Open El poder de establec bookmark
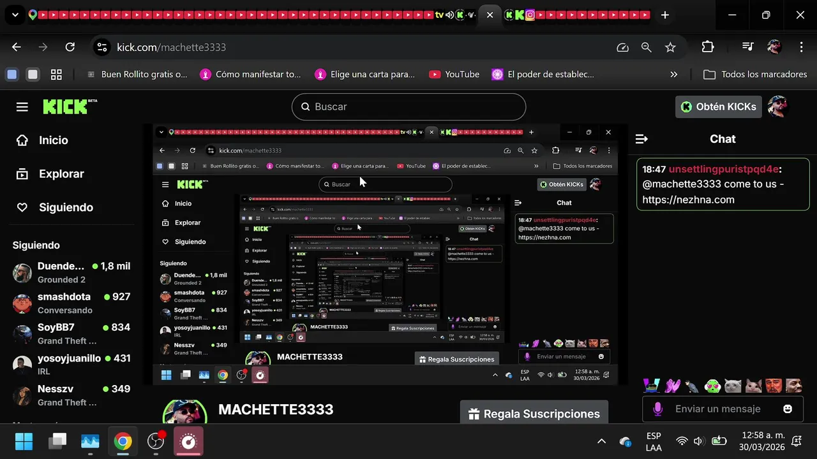Viewport: 817px width, 459px height. point(543,75)
